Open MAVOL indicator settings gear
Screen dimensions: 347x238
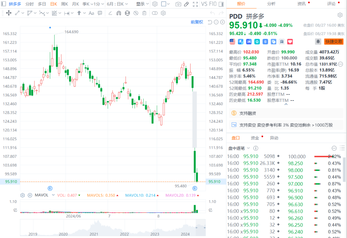(x=22, y=195)
